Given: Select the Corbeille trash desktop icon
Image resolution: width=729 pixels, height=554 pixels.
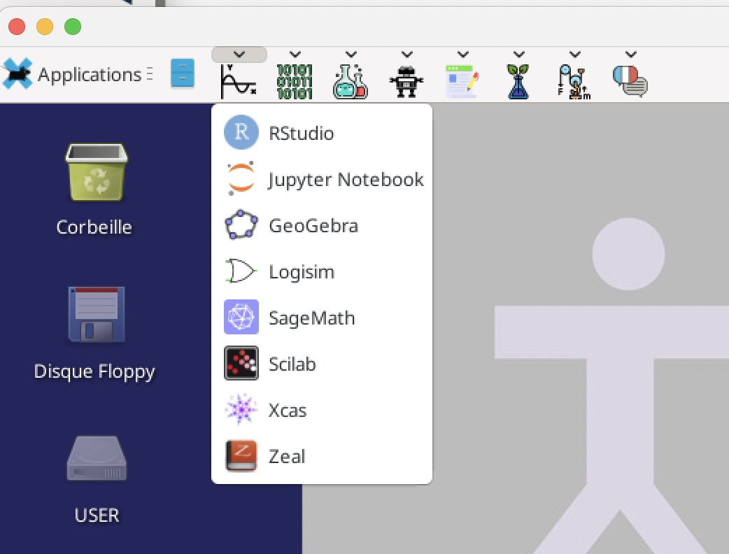Looking at the screenshot, I should [95, 190].
